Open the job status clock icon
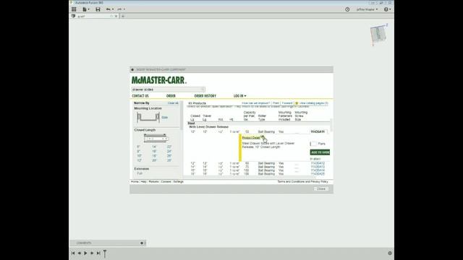The width and height of the screenshot is (463, 260). [x=347, y=9]
